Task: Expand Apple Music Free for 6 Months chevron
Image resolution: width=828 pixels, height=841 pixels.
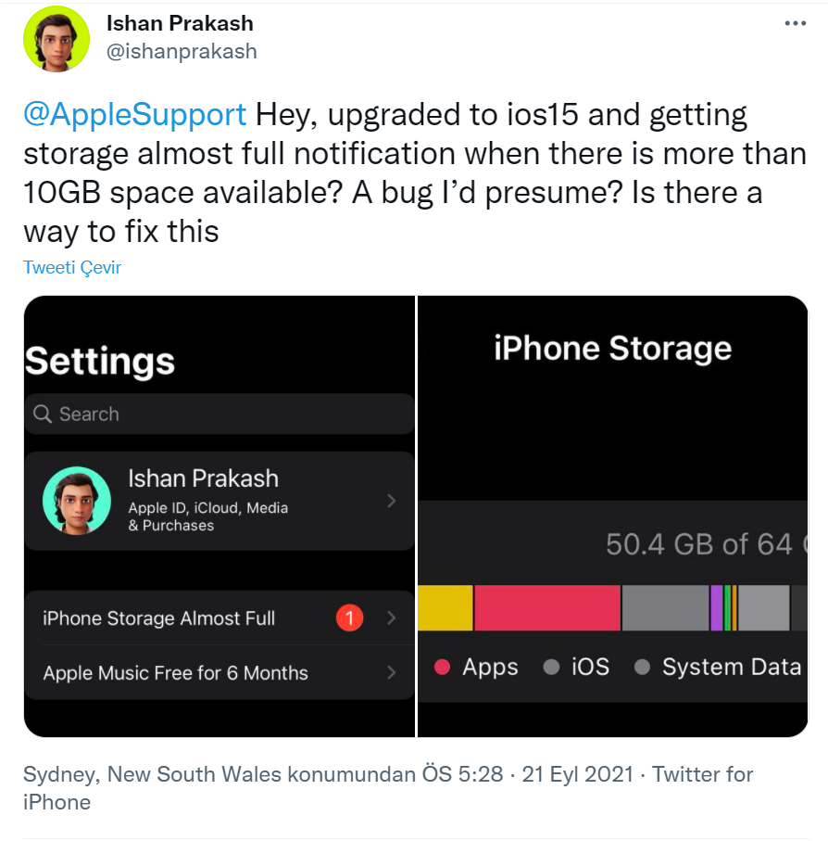Action: (392, 672)
